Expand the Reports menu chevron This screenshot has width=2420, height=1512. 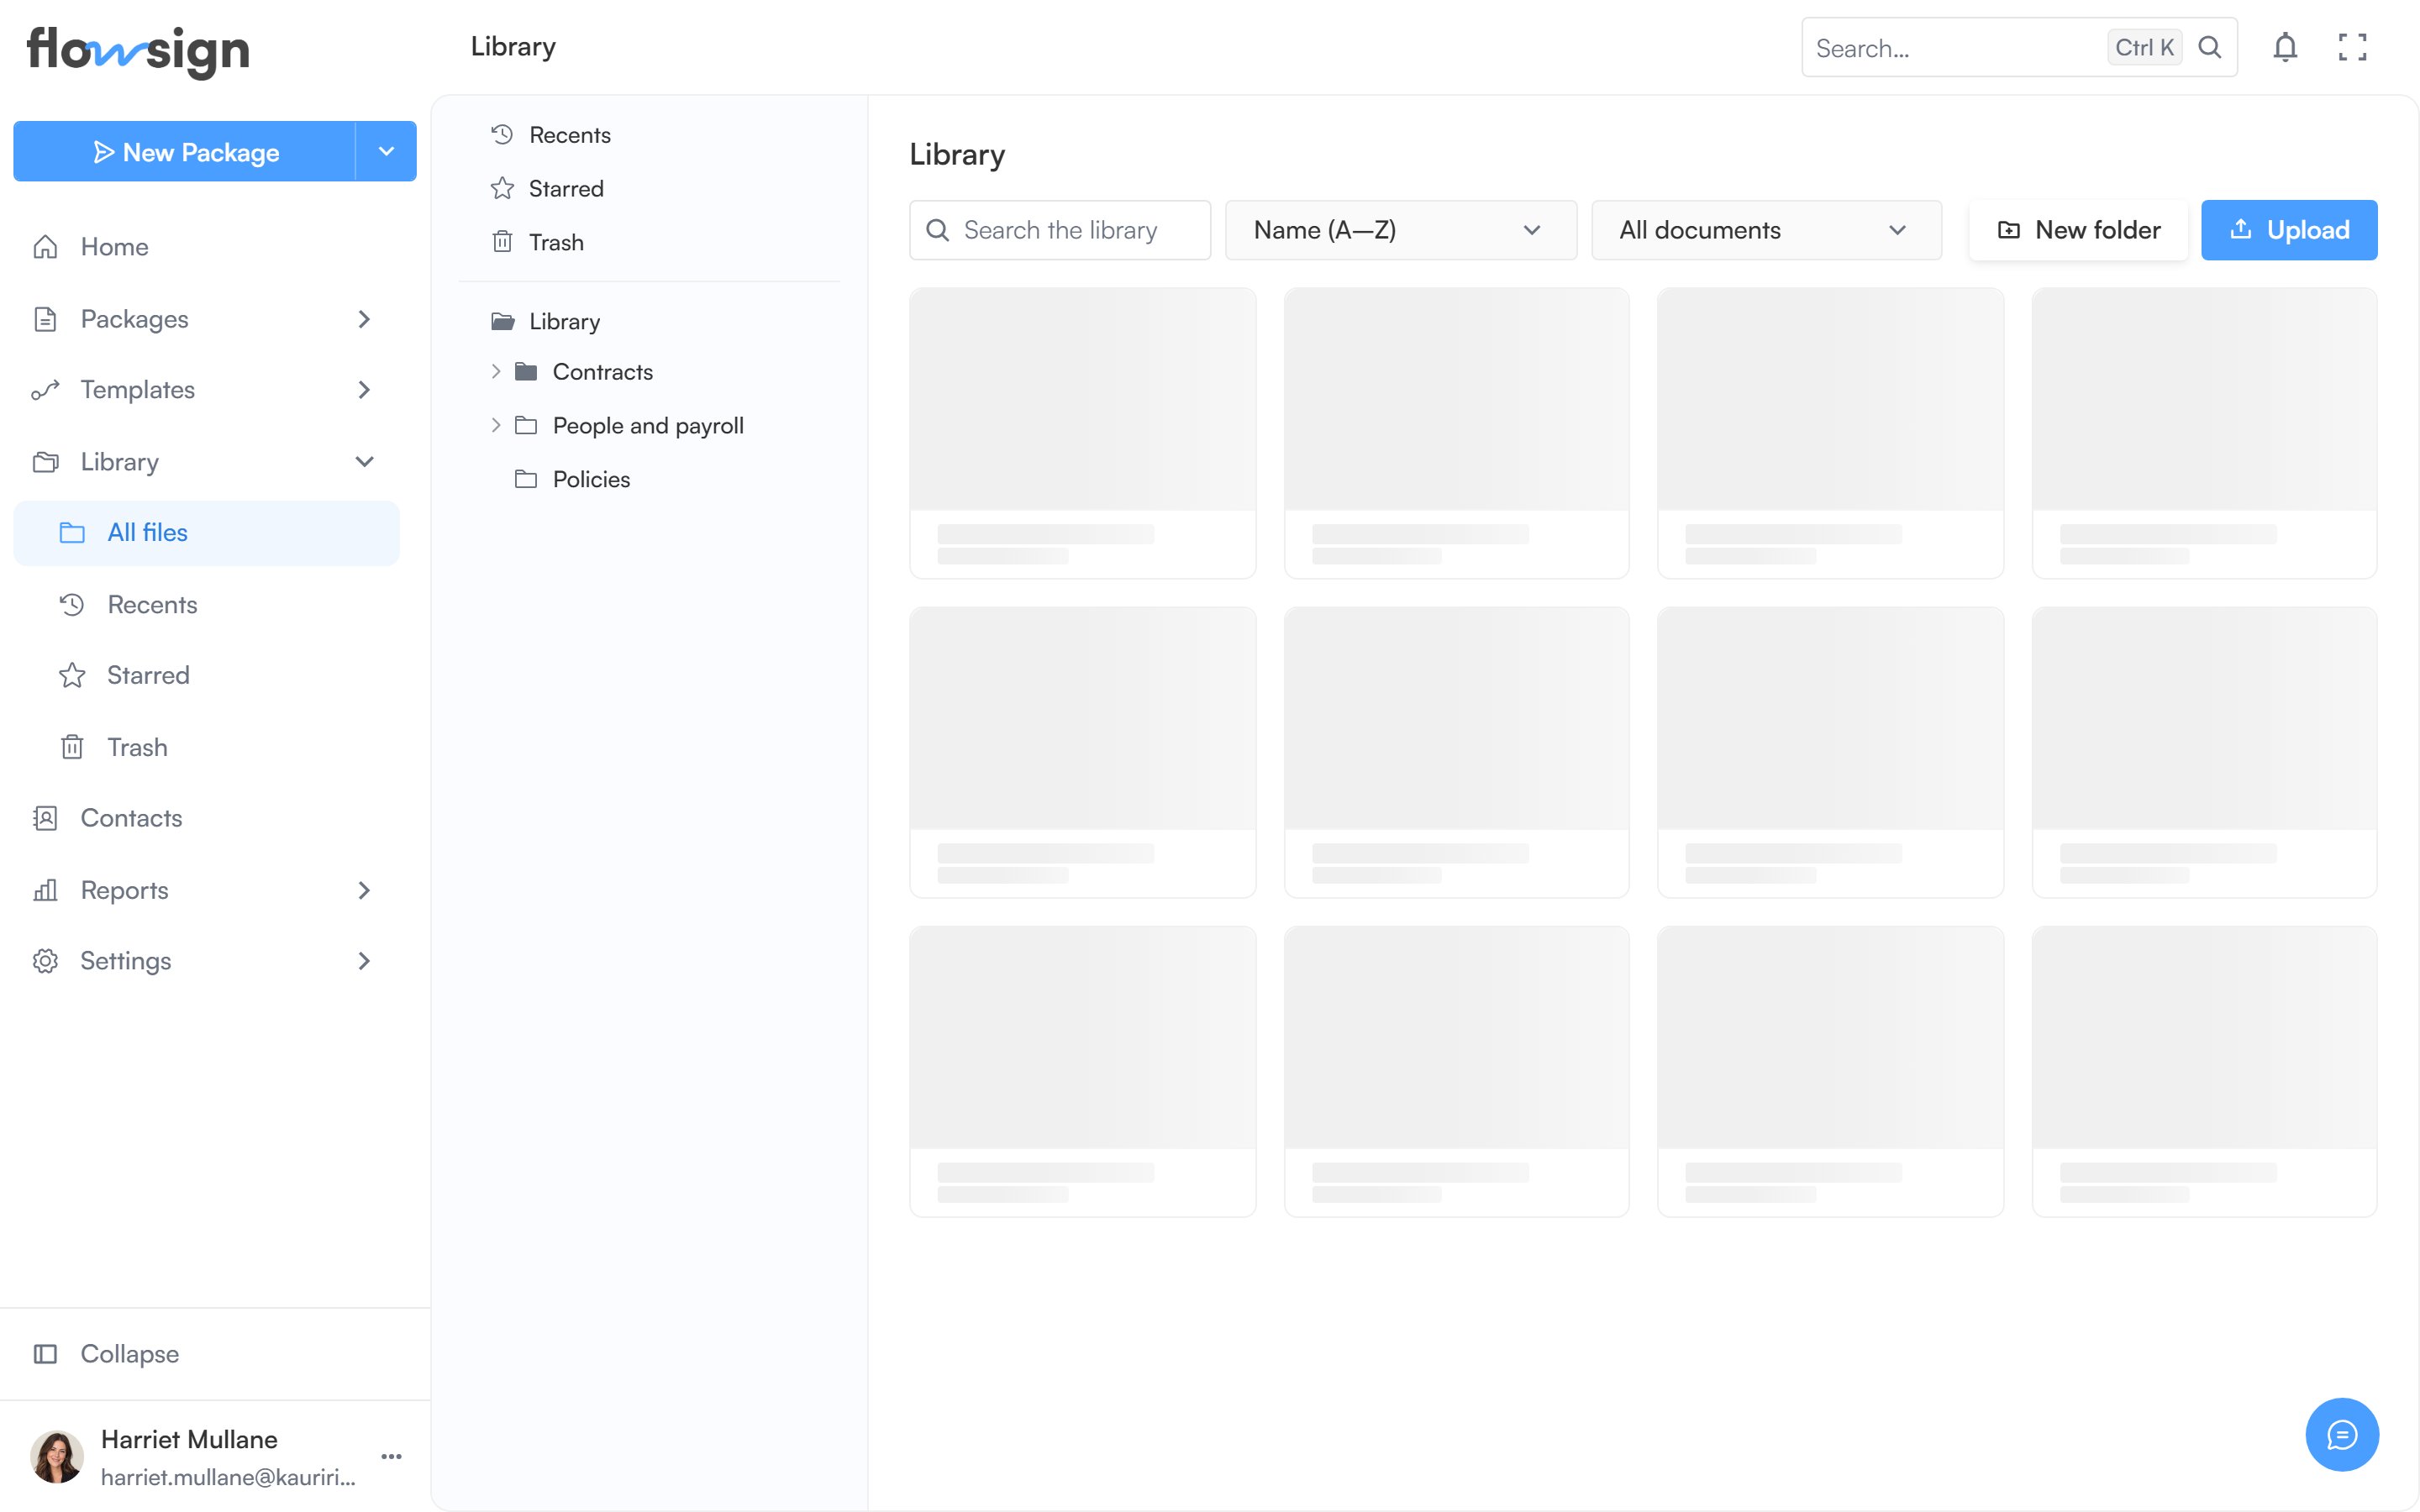pyautogui.click(x=364, y=890)
